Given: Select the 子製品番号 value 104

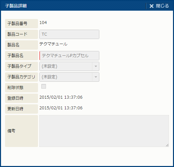Looking at the screenshot, I should (x=43, y=23).
